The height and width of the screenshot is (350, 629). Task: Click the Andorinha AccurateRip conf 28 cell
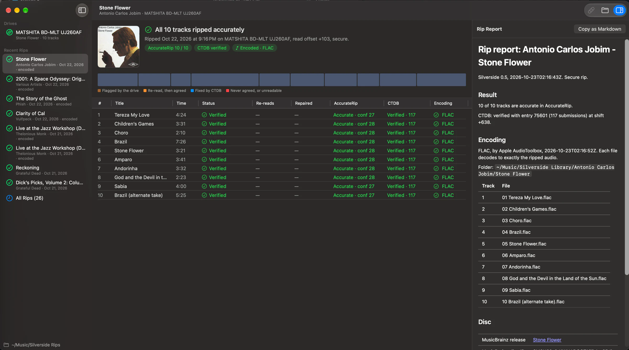click(x=354, y=168)
